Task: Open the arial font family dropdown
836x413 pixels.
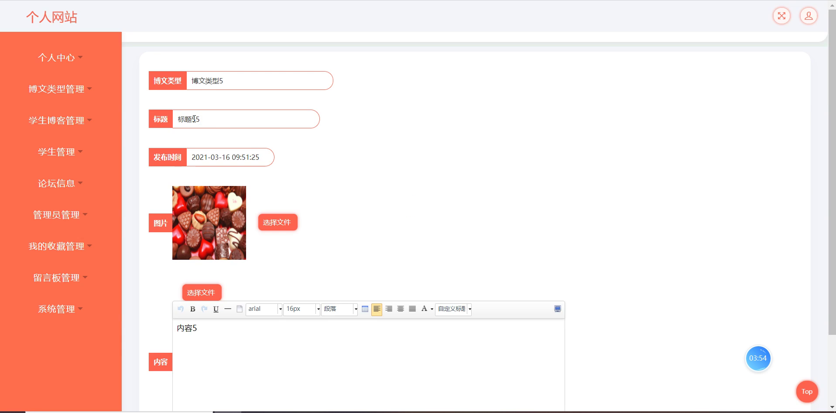Action: 264,309
